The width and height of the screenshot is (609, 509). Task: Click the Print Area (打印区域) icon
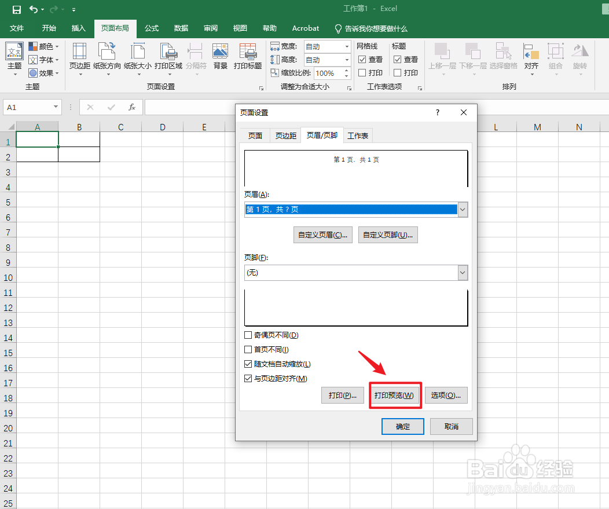click(x=168, y=52)
